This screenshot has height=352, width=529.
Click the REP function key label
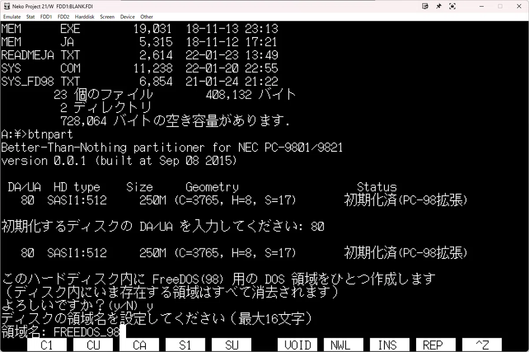coord(436,345)
